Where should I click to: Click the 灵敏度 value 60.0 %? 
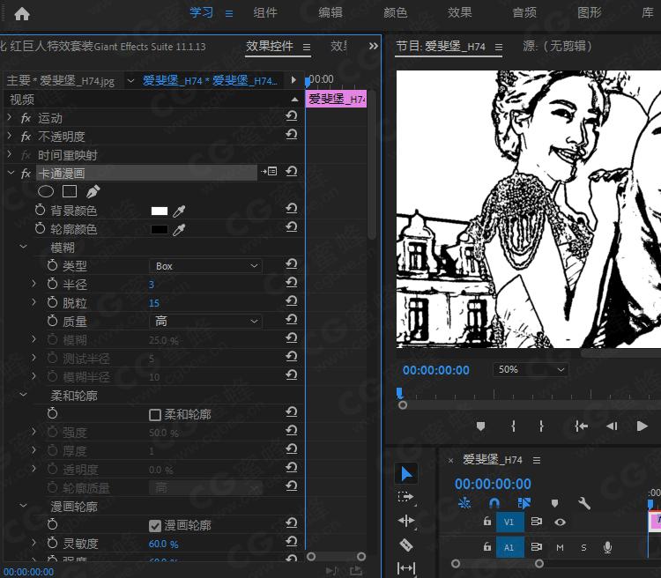(163, 545)
